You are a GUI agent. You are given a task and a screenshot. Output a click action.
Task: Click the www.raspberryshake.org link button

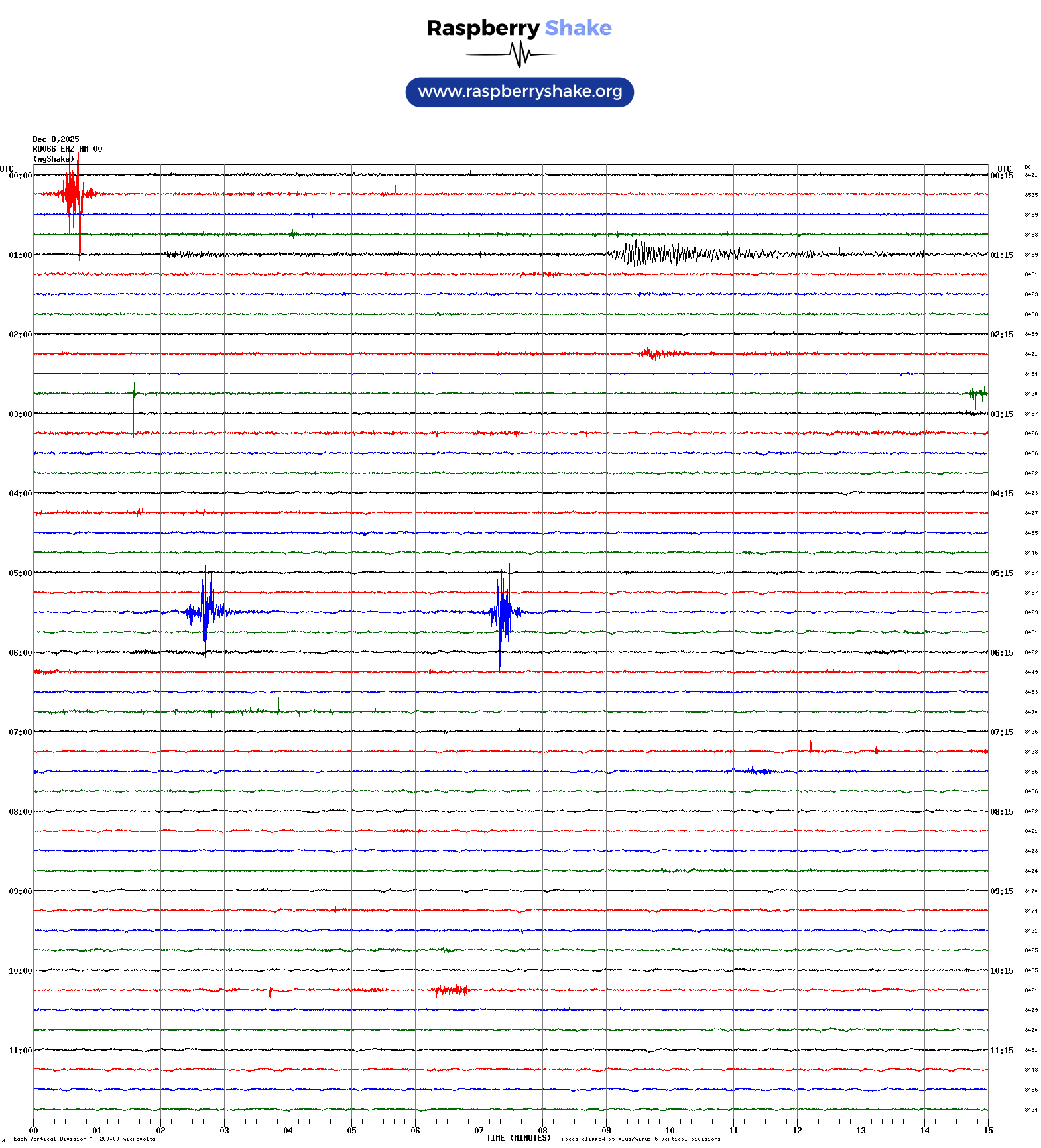pyautogui.click(x=519, y=92)
